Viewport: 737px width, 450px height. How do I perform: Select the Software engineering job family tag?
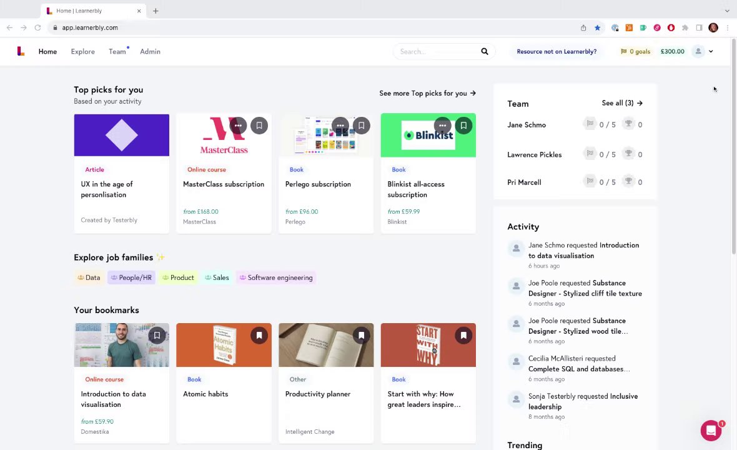coord(276,277)
